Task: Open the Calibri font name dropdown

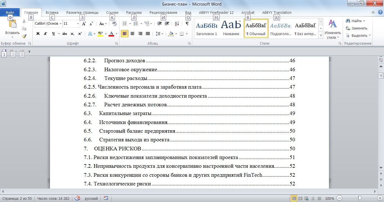Action: pyautogui.click(x=61, y=24)
